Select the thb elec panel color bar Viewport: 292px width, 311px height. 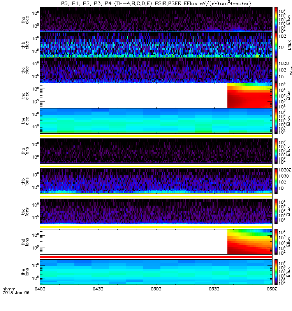276,45
